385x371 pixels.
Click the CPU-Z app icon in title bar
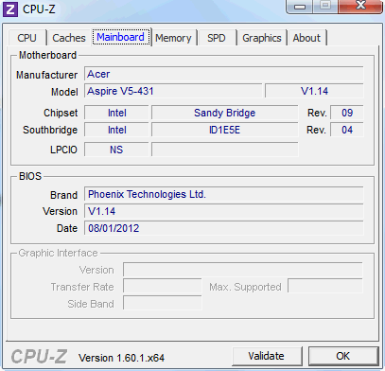10,9
